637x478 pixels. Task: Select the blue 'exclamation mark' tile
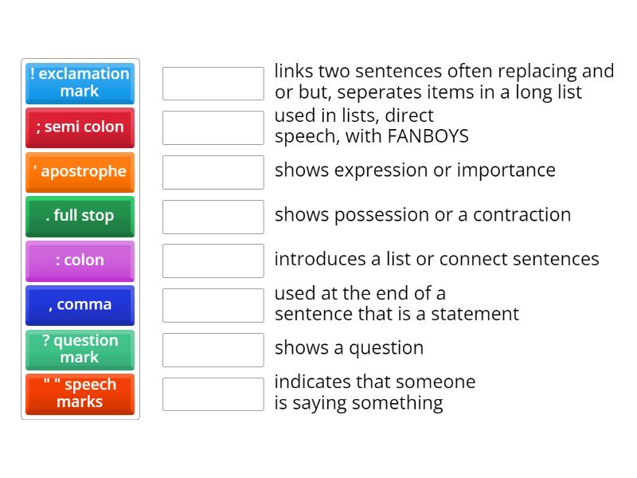[x=80, y=84]
